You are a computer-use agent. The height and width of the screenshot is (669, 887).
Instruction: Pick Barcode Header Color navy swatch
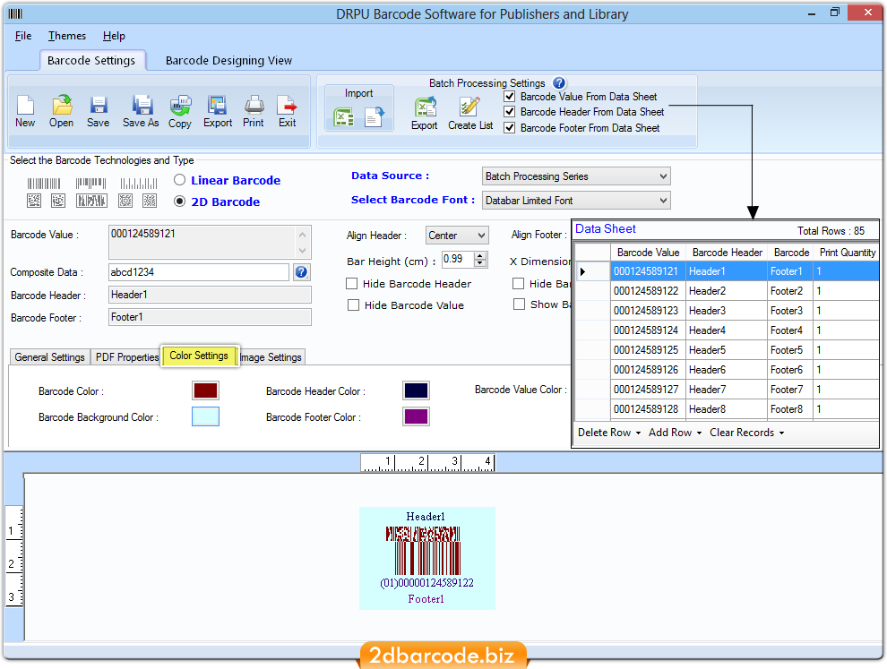coord(416,390)
